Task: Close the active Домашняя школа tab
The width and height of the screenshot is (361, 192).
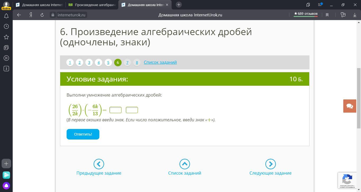Action: 167,5
